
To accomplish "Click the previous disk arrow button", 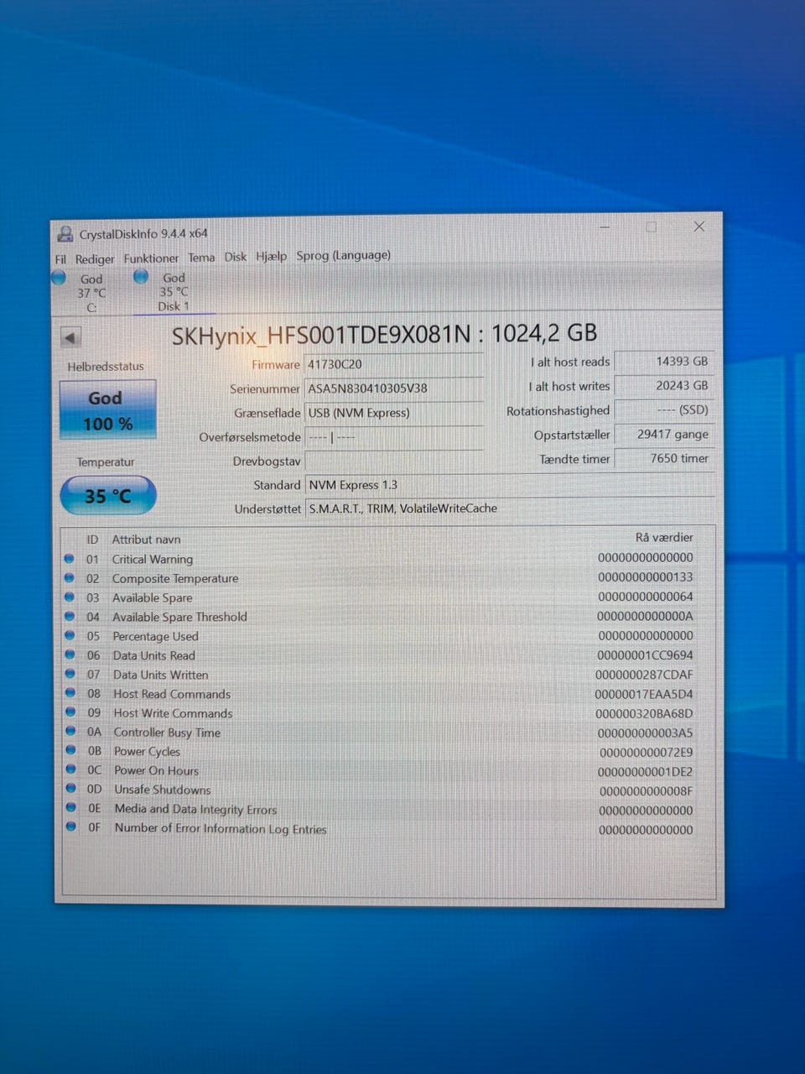I will (70, 337).
